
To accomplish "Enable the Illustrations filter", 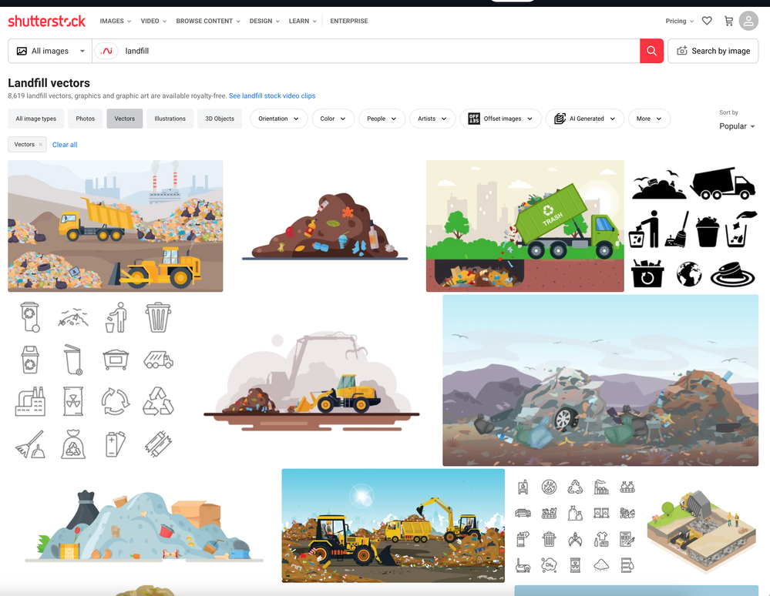I will [170, 119].
